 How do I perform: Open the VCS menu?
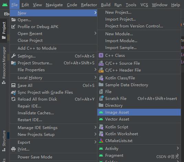(x=144, y=5)
